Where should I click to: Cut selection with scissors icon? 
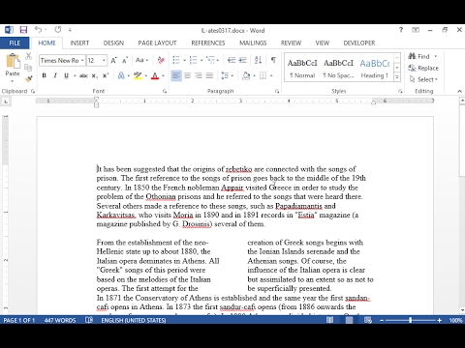pos(28,56)
